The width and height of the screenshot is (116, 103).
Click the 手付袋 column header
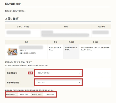[x=95, y=42]
